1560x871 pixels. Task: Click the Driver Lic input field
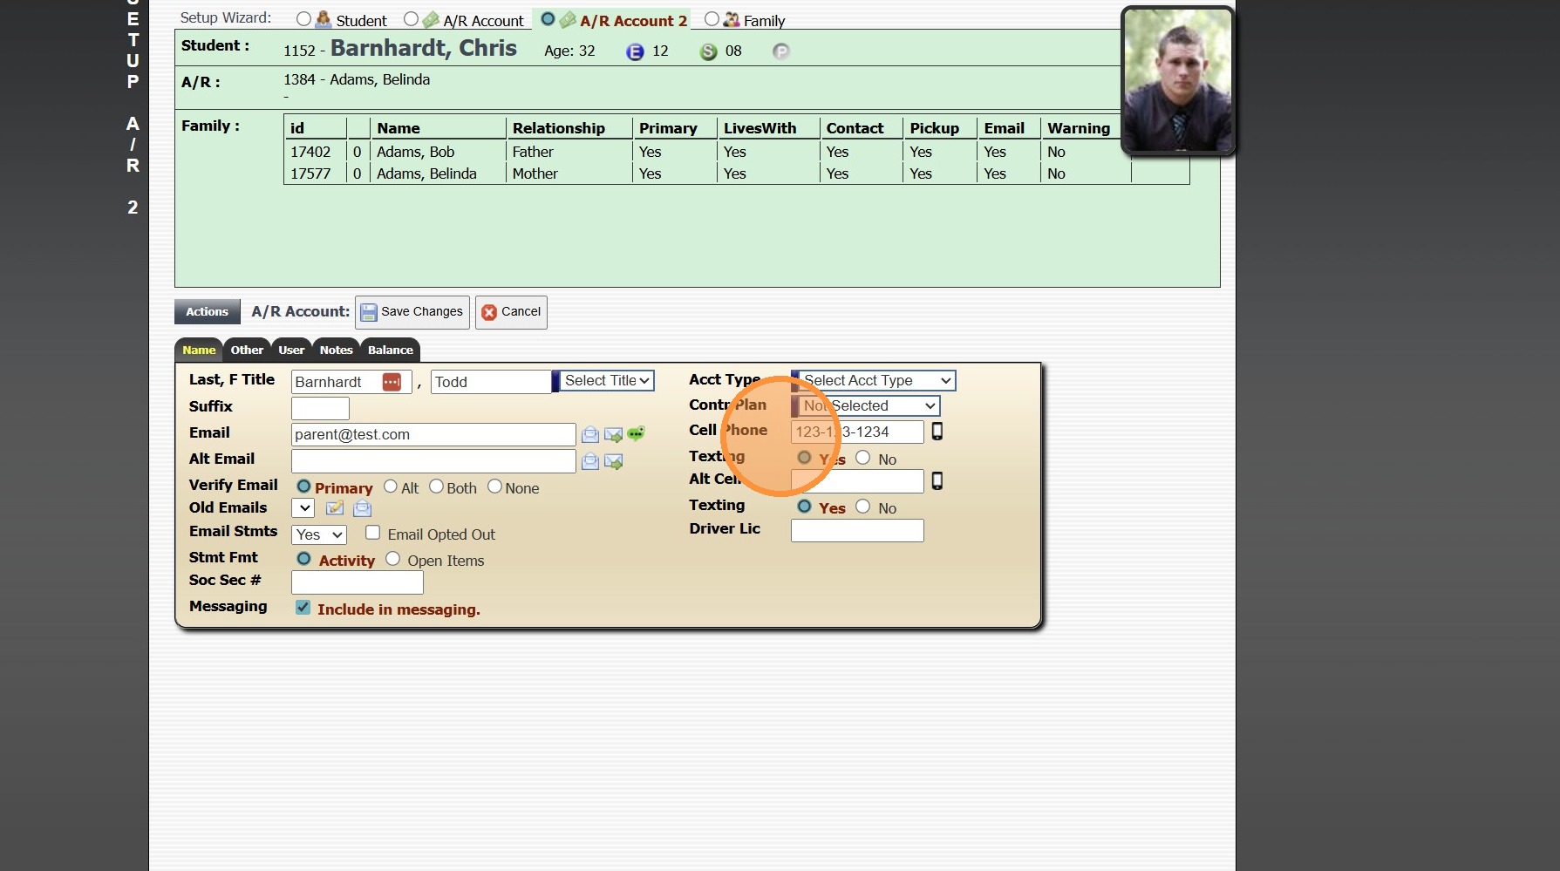(x=857, y=531)
